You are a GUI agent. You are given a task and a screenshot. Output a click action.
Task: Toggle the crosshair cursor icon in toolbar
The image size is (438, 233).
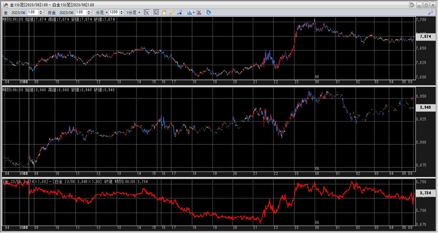click(147, 12)
